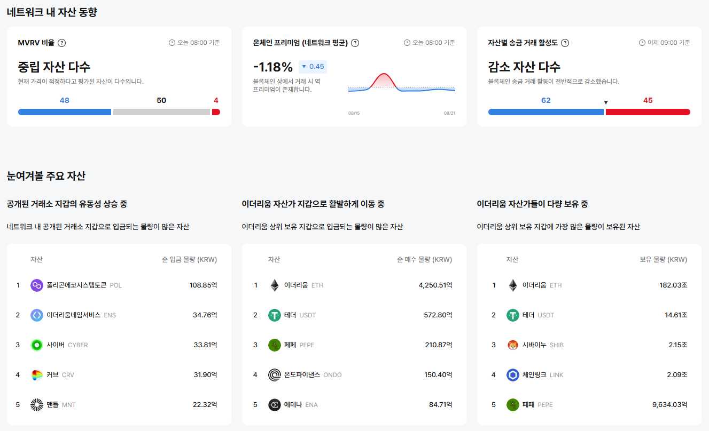Viewport: 709px width, 431px height.
Task: Click the 페페 icon in 보유 물량 table
Action: 512,405
